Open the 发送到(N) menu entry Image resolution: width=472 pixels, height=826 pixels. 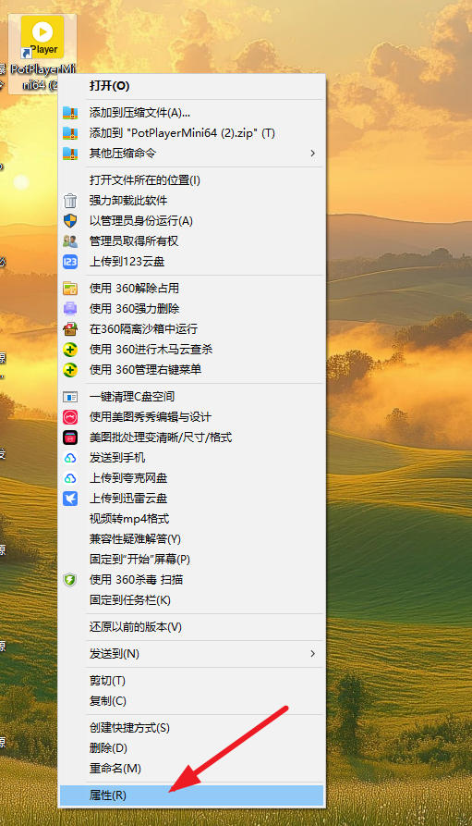(191, 654)
